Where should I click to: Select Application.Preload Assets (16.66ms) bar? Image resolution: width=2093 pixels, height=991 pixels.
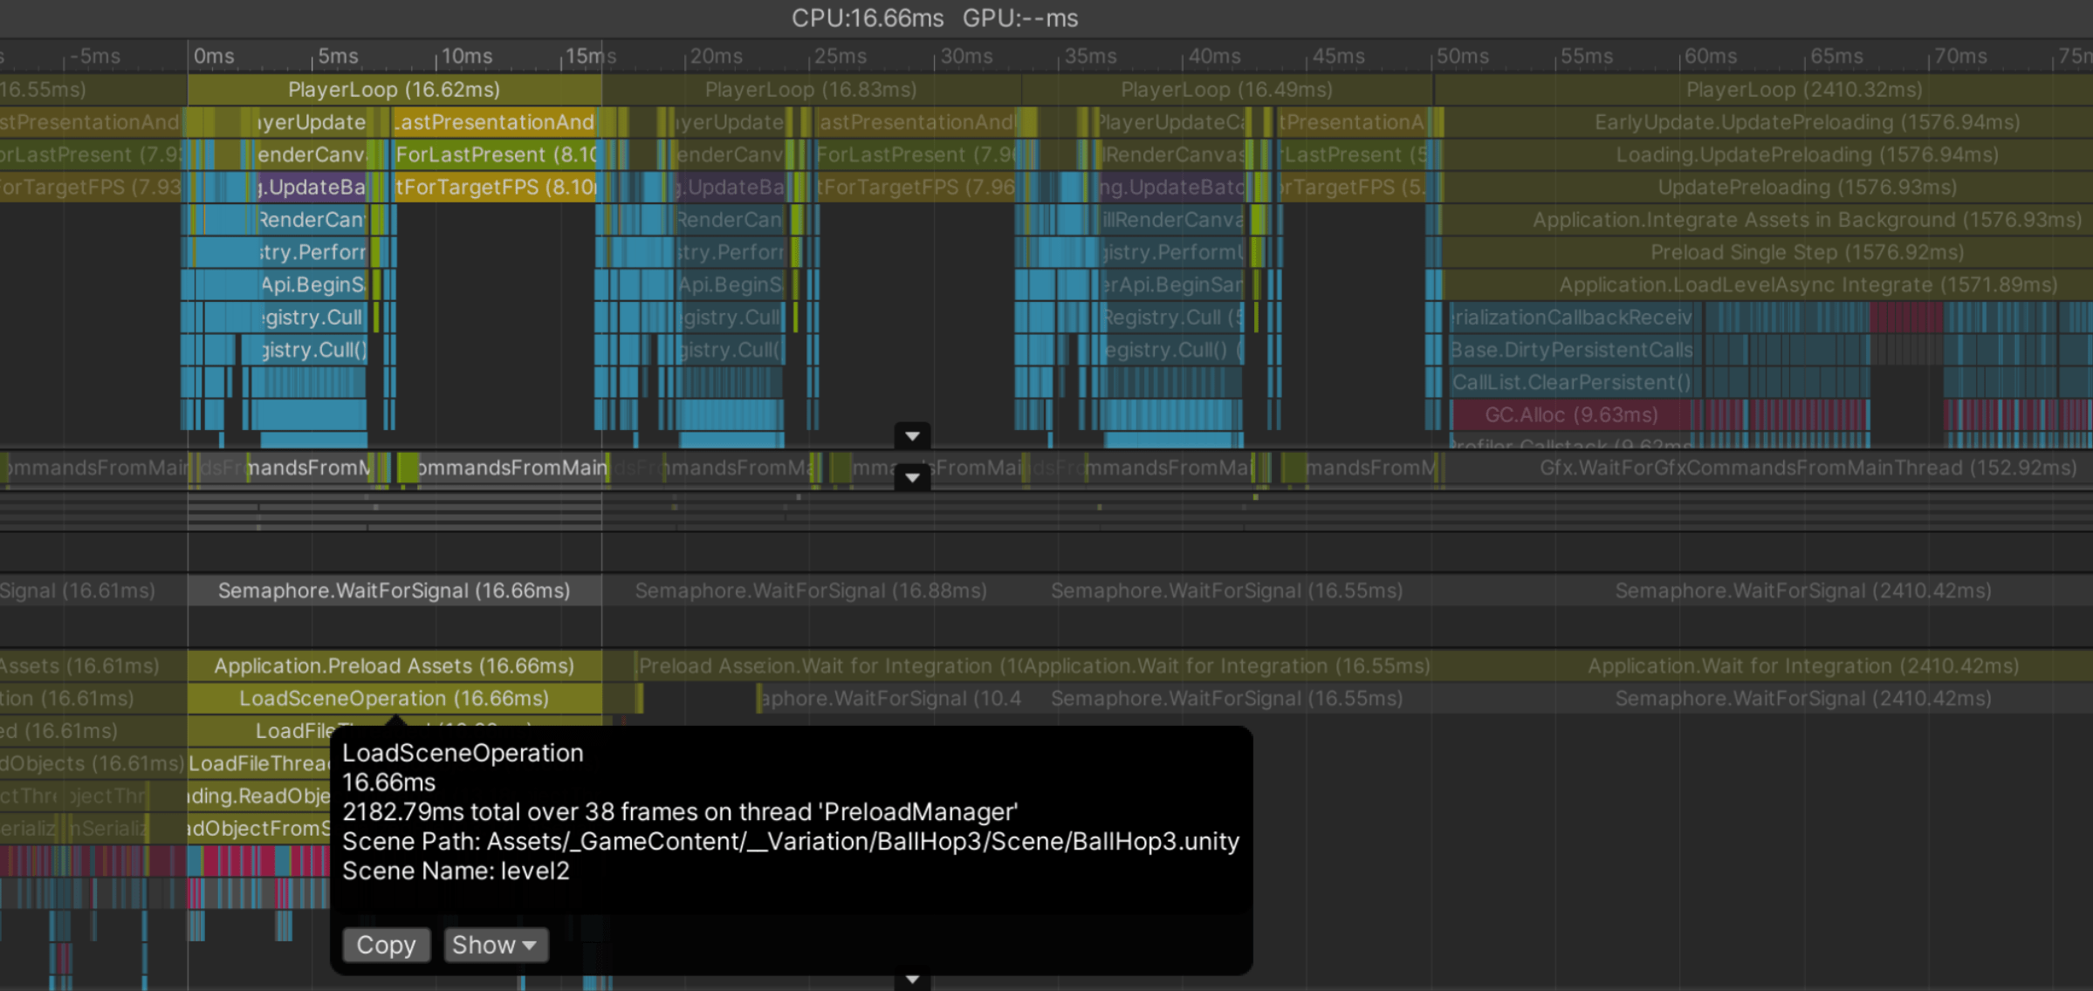point(394,666)
